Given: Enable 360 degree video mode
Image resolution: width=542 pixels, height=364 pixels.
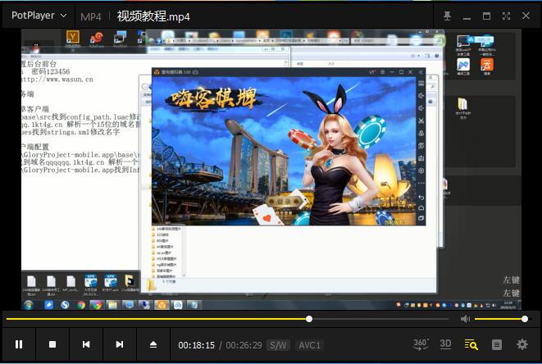Looking at the screenshot, I should pos(421,344).
